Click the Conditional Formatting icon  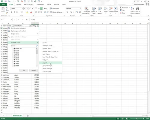[86, 9]
